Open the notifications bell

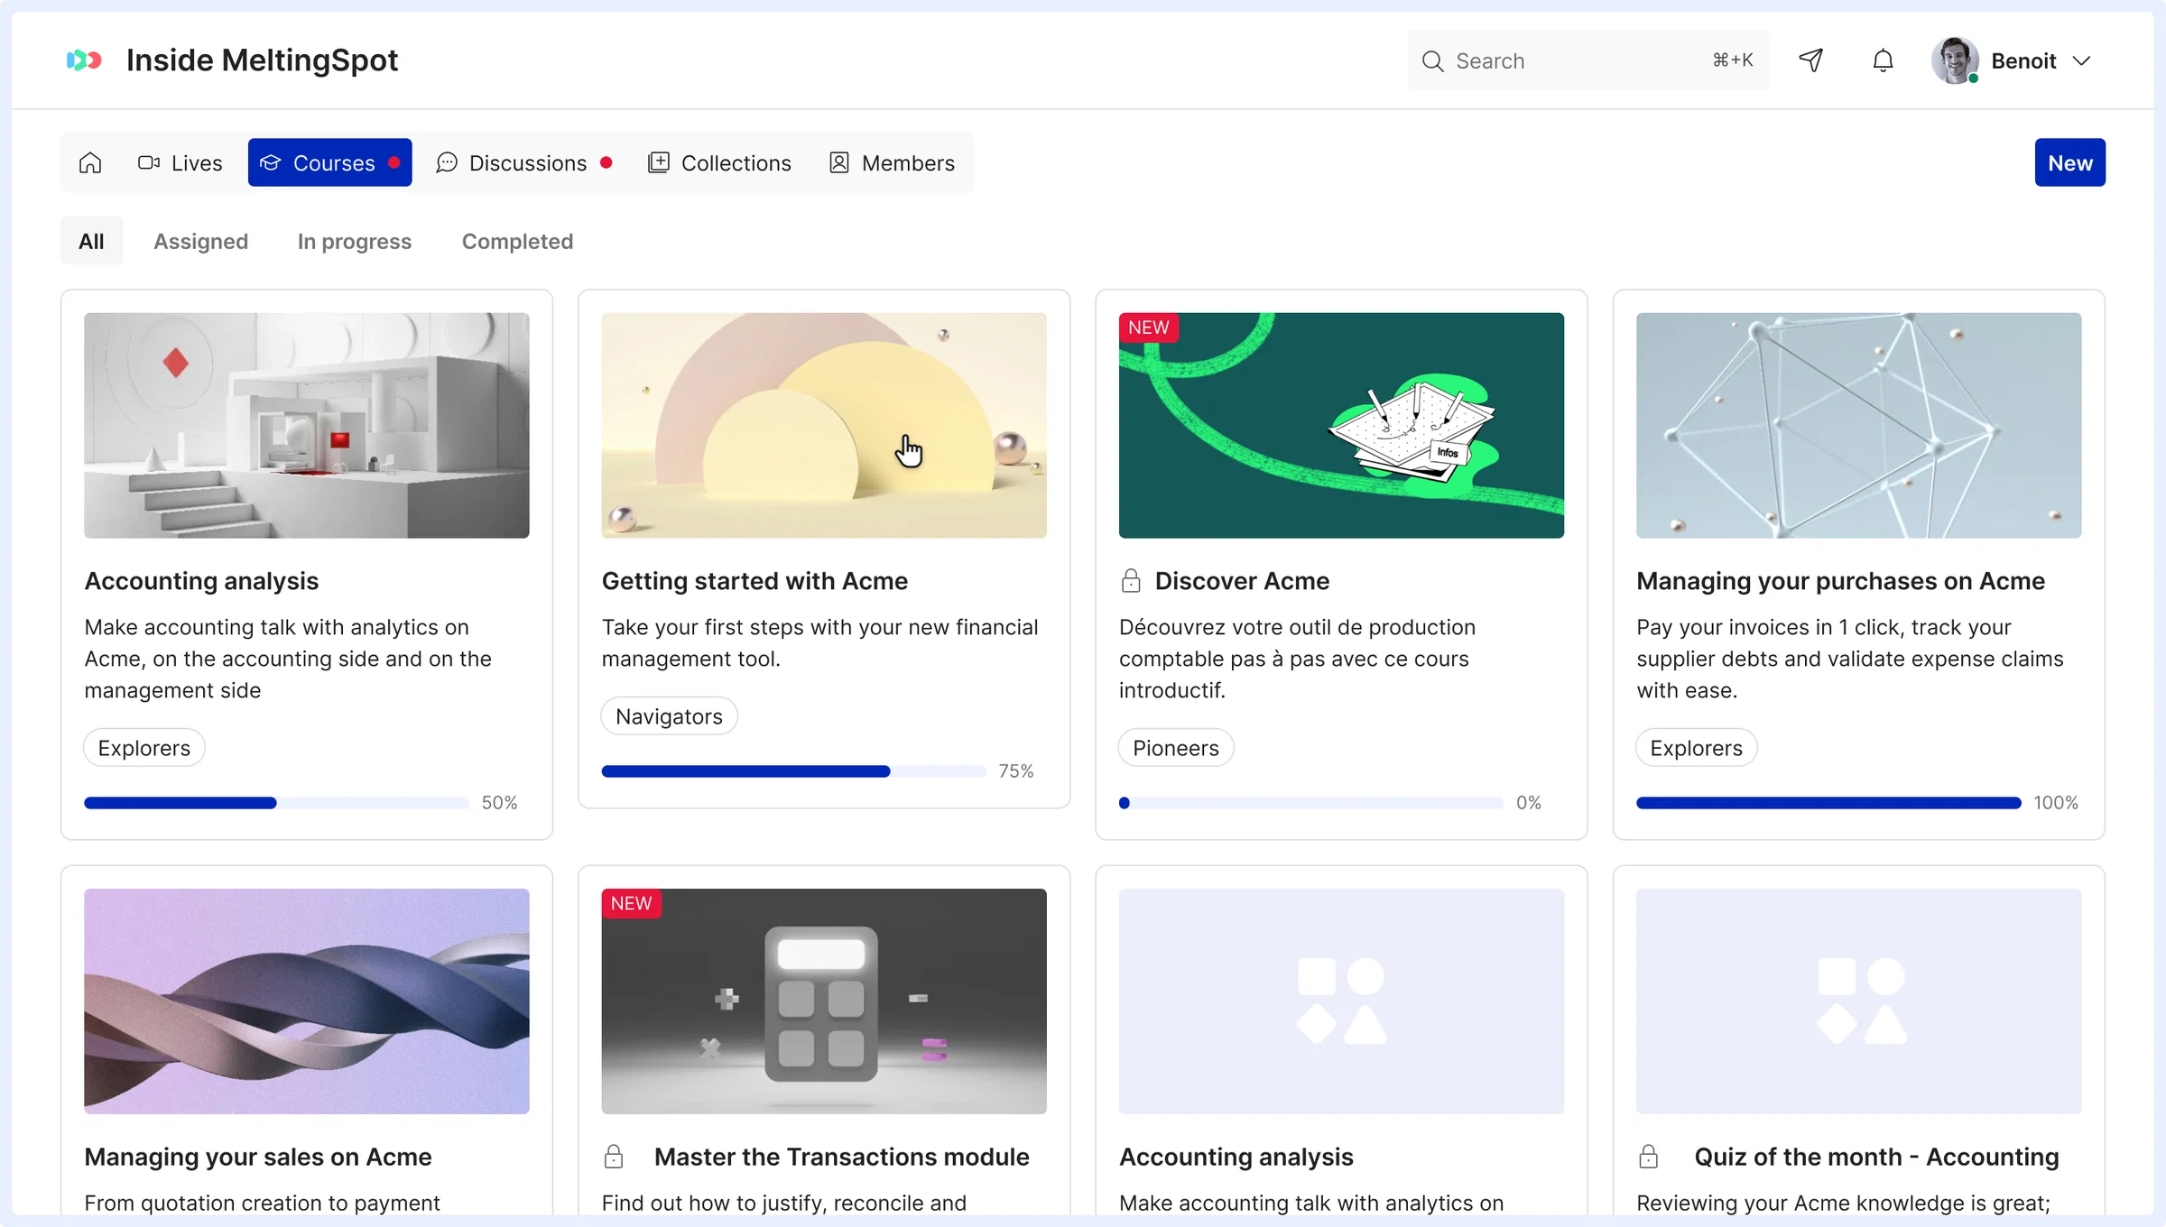(1883, 60)
